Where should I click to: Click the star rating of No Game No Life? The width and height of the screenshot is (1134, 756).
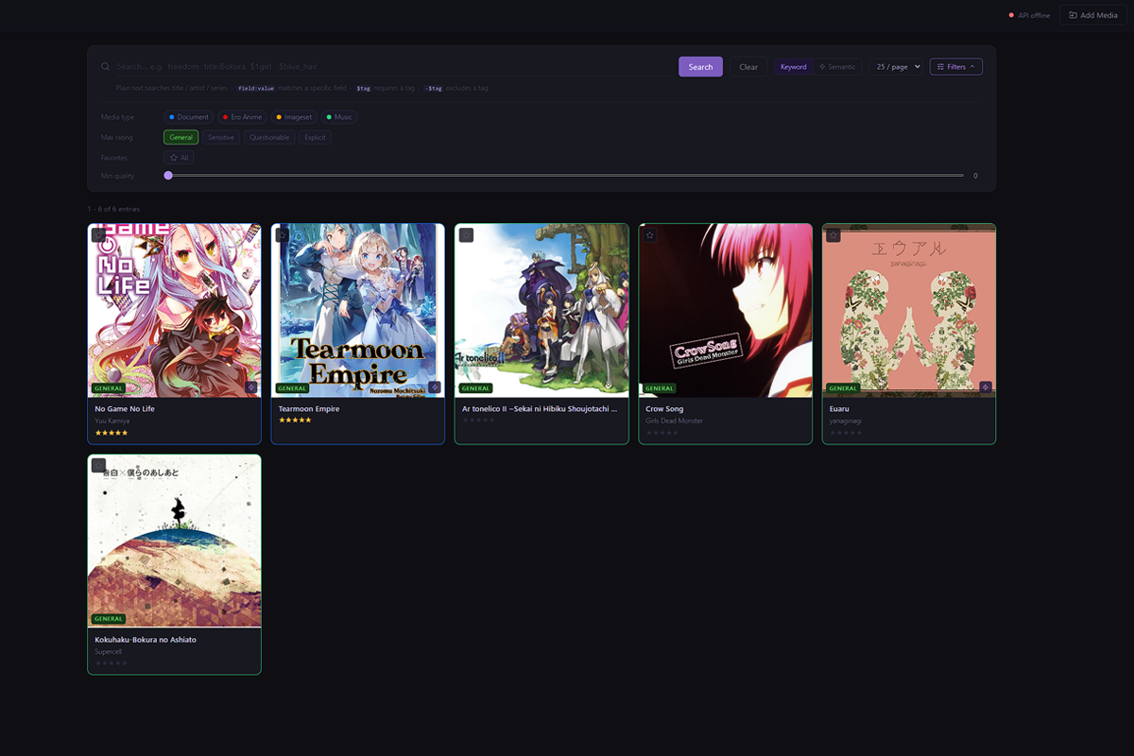click(112, 433)
